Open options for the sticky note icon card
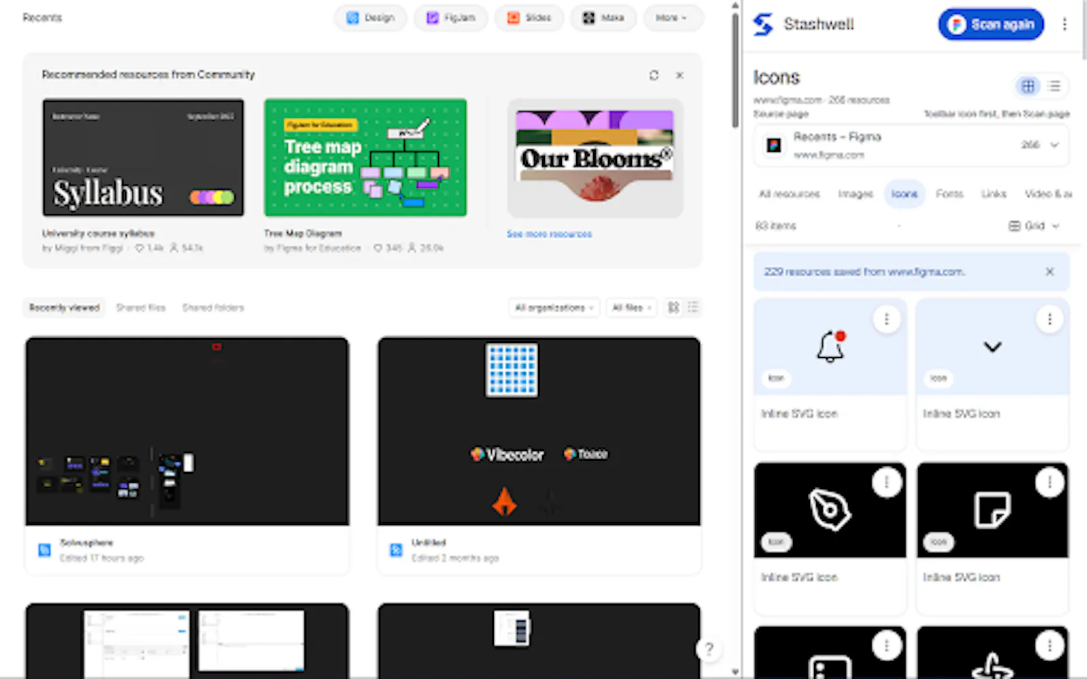 pos(1050,483)
